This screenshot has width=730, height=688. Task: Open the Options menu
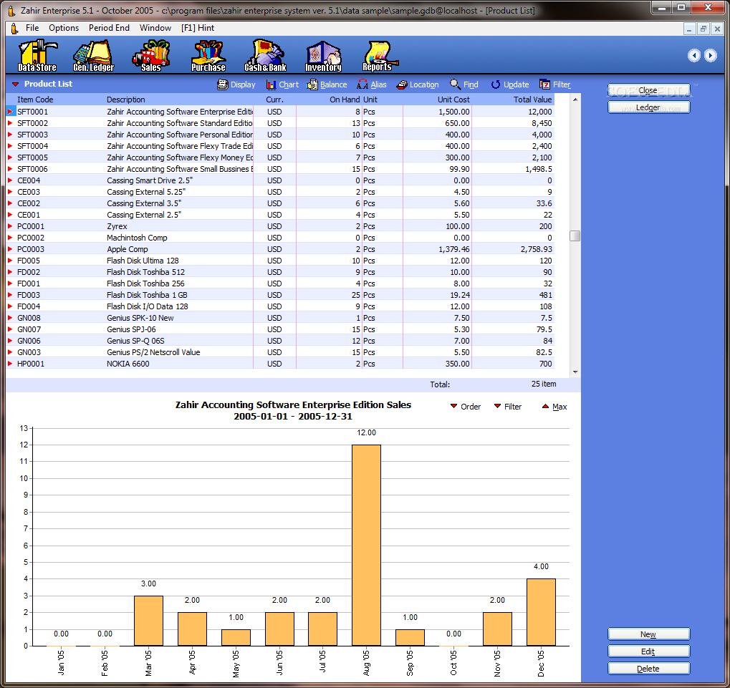click(x=64, y=28)
